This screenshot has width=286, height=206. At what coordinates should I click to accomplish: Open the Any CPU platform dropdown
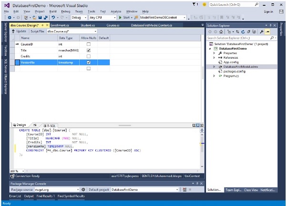tap(102, 18)
